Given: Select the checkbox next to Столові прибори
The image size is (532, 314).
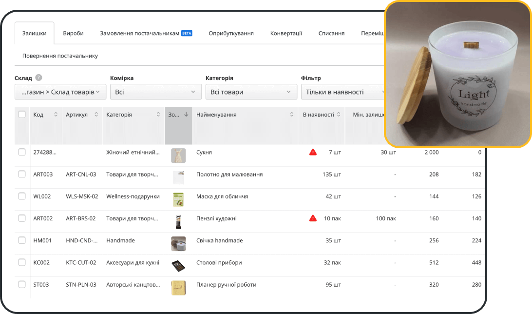Looking at the screenshot, I should tap(21, 262).
